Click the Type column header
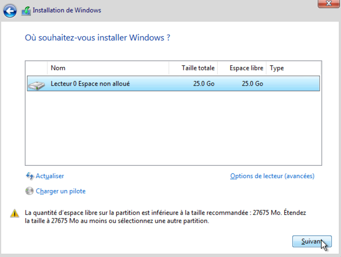 tap(293, 68)
